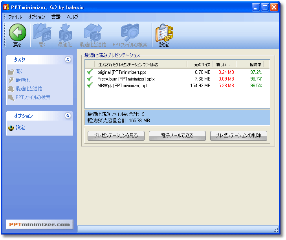Open the 言語 menu

56,17
